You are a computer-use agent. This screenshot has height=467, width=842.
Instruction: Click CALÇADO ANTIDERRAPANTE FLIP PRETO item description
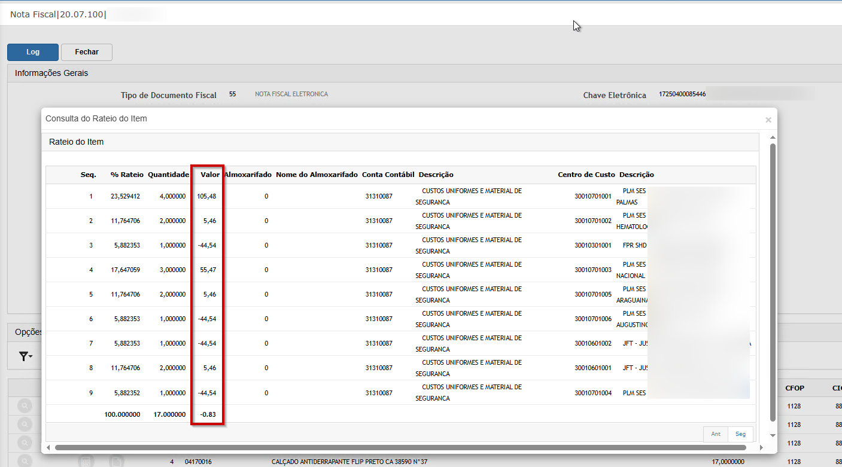349,462
